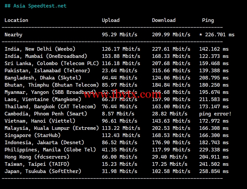This screenshot has height=189, width=247.
Task: Click Japan Tsukuba ping value 258.854 ms
Action: tap(214, 171)
